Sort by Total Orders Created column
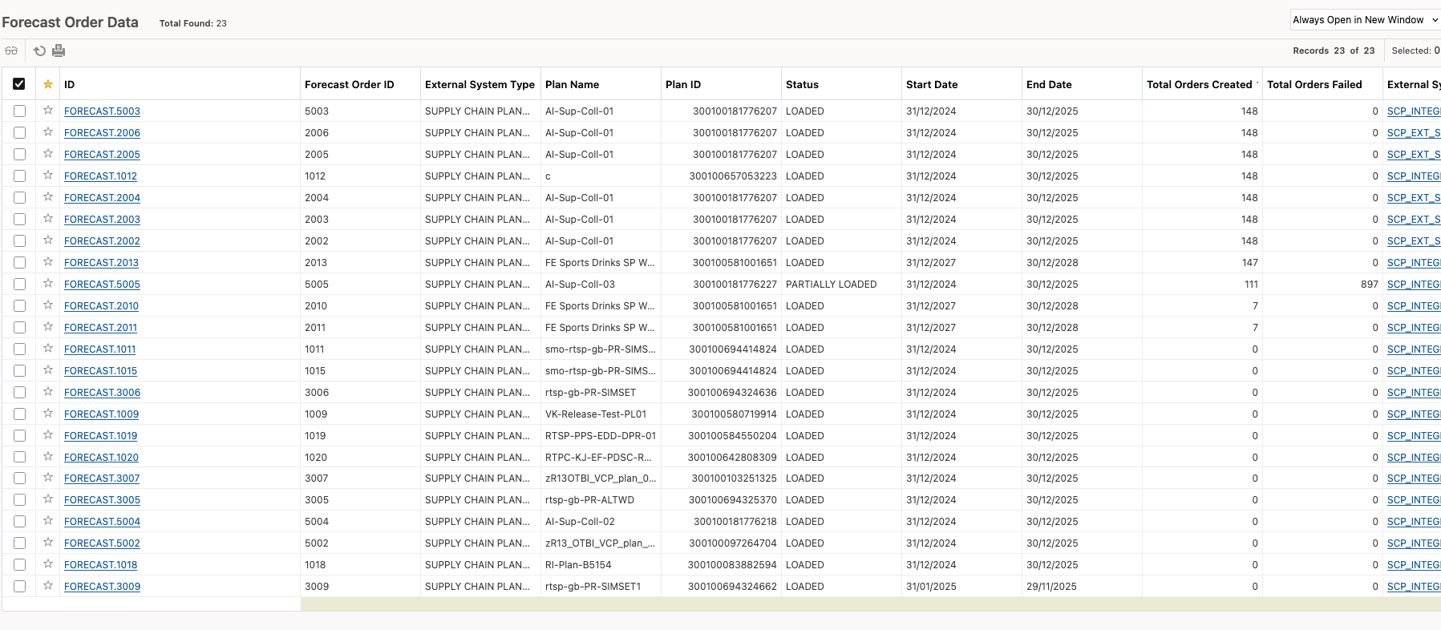Viewport: 1441px width, 630px height. (1199, 84)
